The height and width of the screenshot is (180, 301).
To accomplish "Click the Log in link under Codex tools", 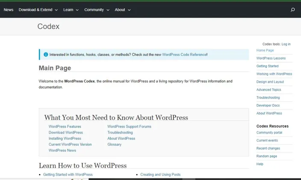I will click(286, 44).
